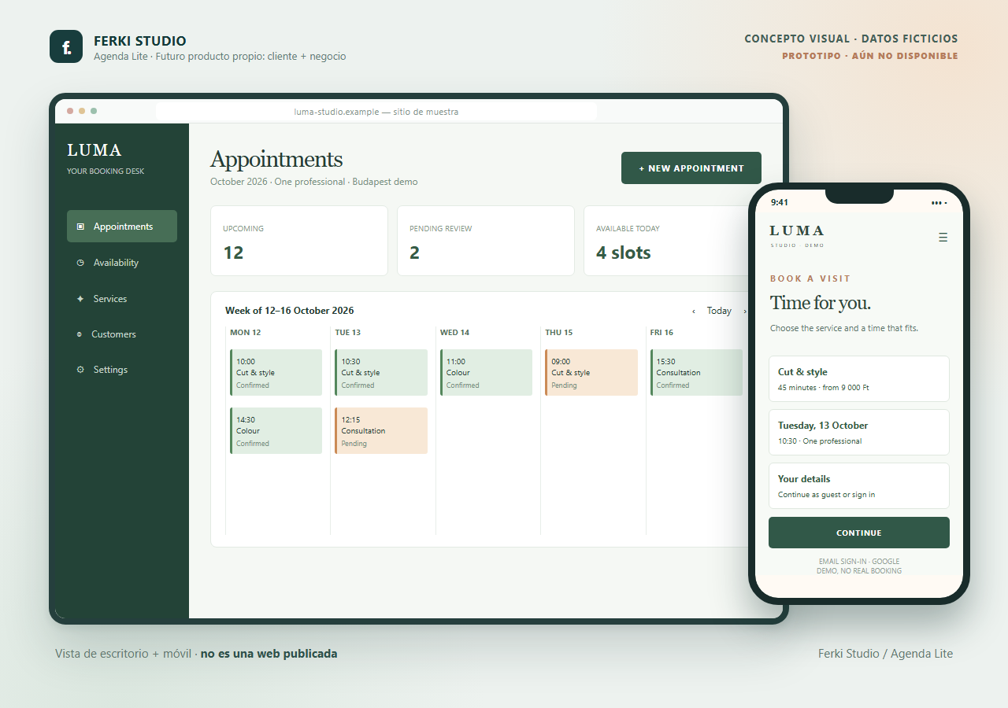Open Settings via its gear icon
This screenshot has width=1008, height=708.
click(80, 370)
